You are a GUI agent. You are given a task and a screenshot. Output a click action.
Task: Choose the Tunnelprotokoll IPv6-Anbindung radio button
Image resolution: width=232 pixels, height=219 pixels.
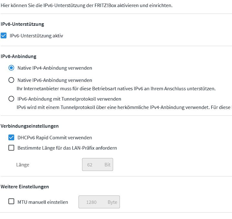click(x=11, y=99)
